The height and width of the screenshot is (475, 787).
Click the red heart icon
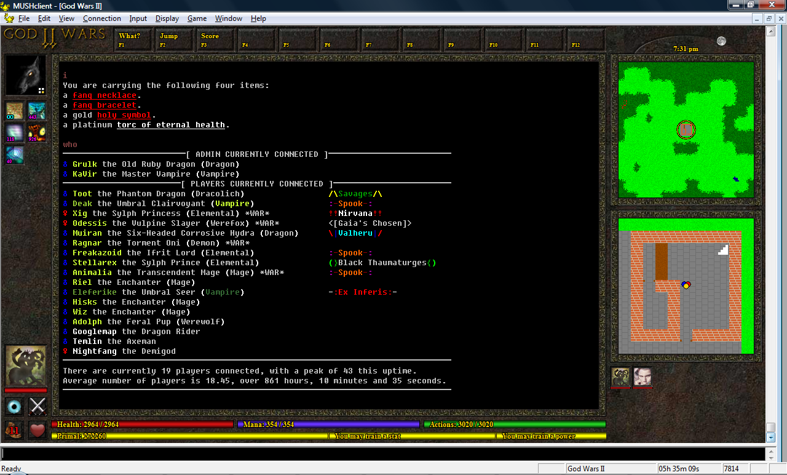click(x=38, y=429)
